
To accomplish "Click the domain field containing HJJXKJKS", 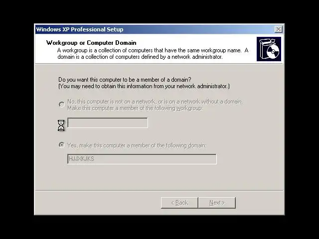I will click(142, 159).
